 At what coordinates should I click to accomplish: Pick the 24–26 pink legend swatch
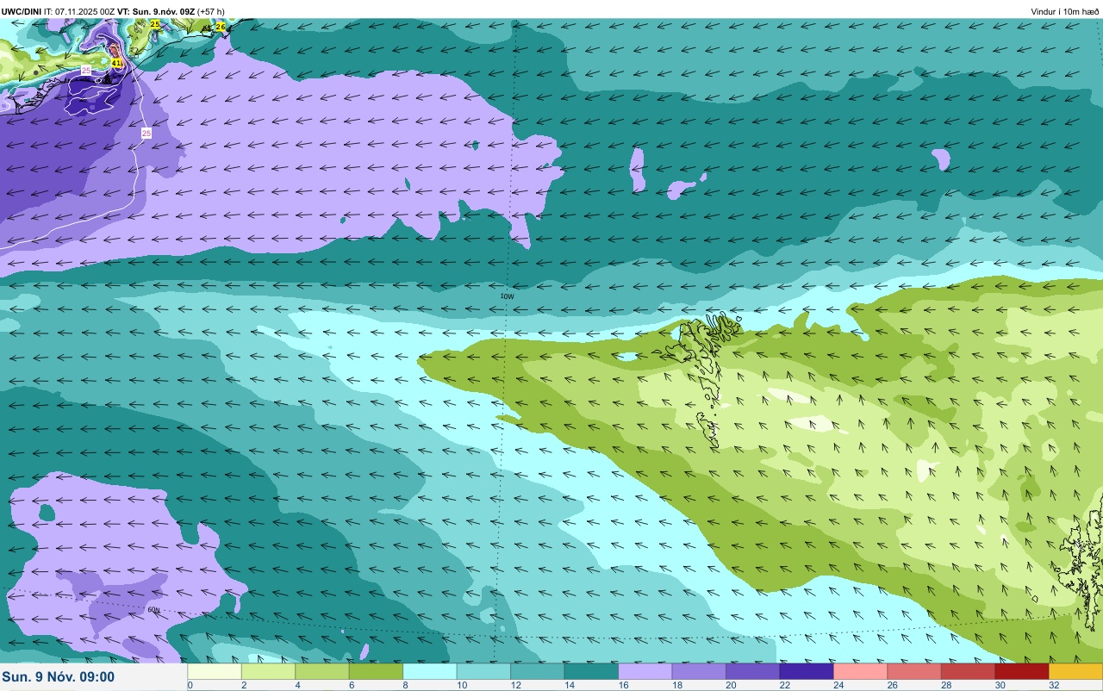(860, 671)
